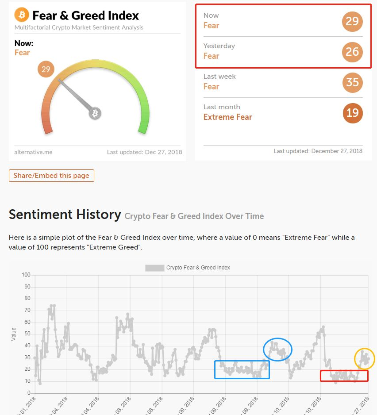Viewport: 377px width, 415px height.
Task: Click chart data inside red rectangle
Action: (344, 376)
